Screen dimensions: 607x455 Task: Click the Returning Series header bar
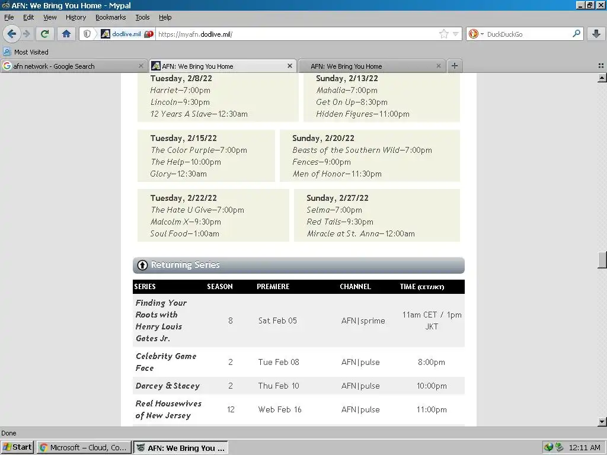[x=299, y=265]
